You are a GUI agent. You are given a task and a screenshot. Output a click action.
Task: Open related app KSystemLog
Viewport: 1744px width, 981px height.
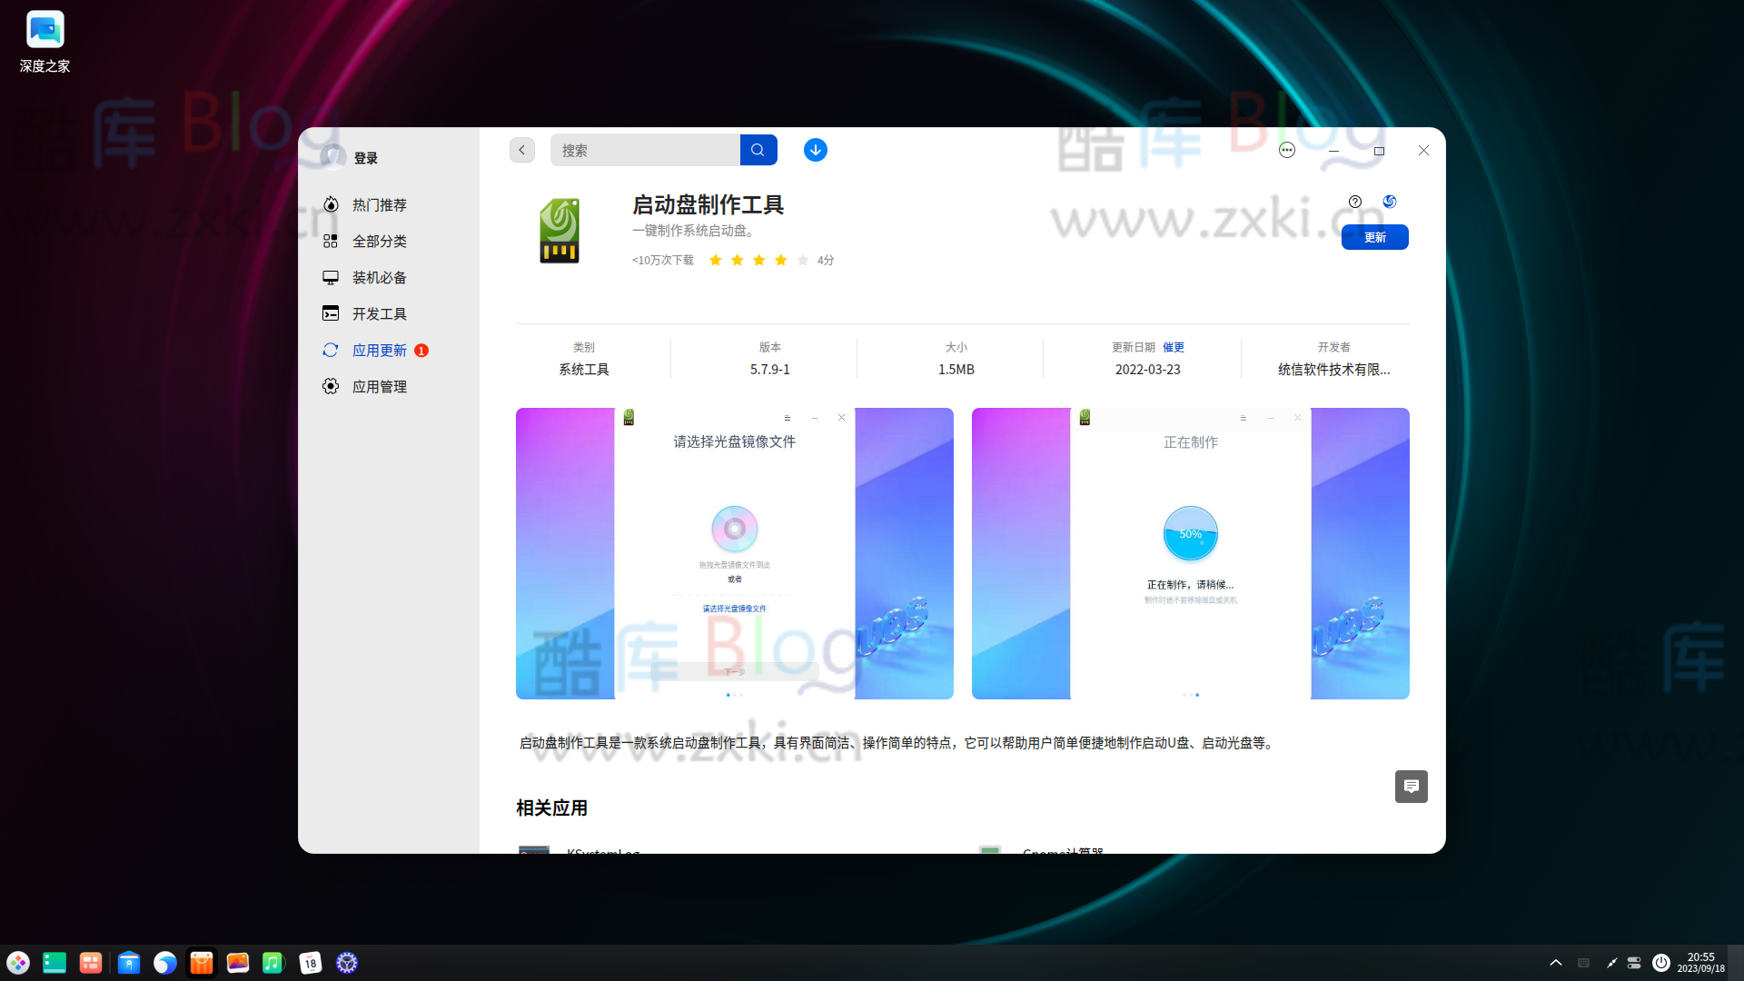coord(602,852)
